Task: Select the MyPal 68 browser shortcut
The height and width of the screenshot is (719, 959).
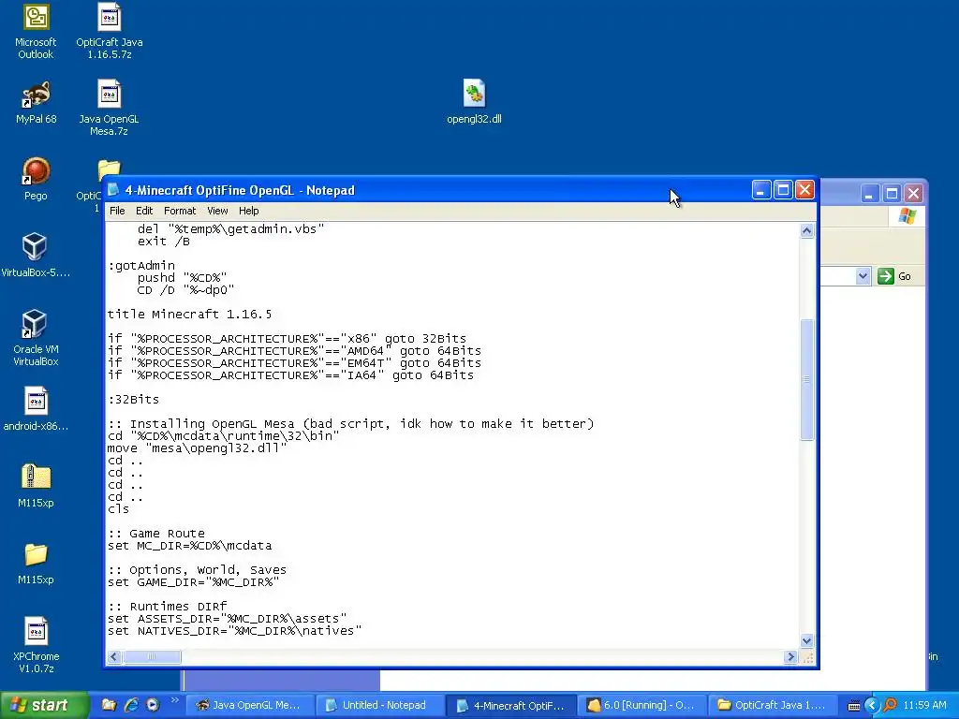Action: coord(36,102)
